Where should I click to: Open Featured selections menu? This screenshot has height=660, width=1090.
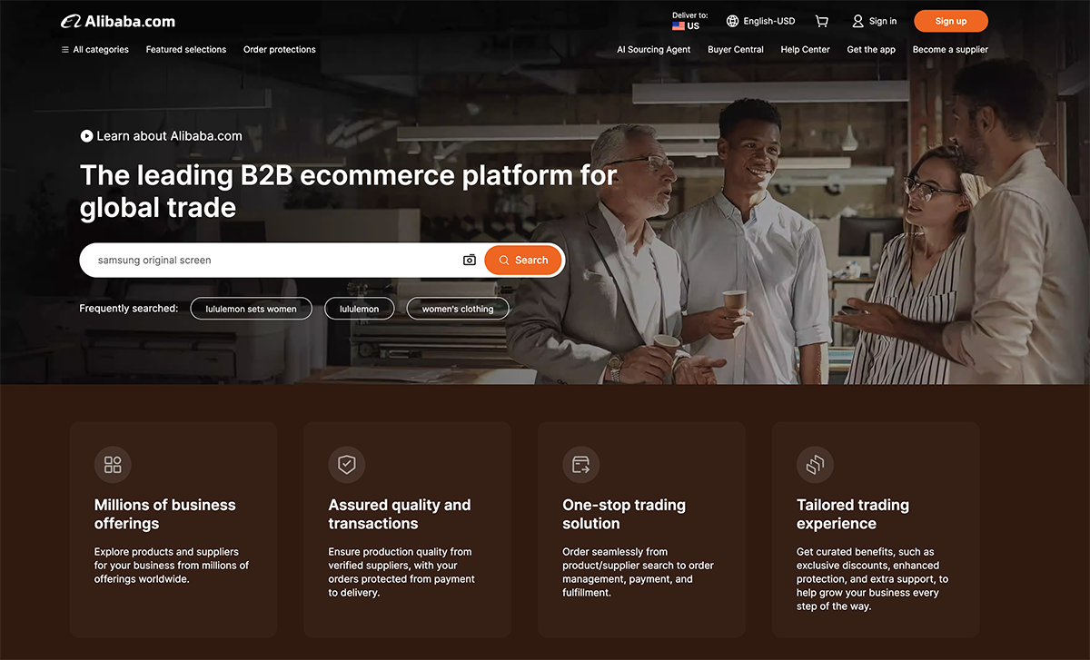(x=186, y=50)
